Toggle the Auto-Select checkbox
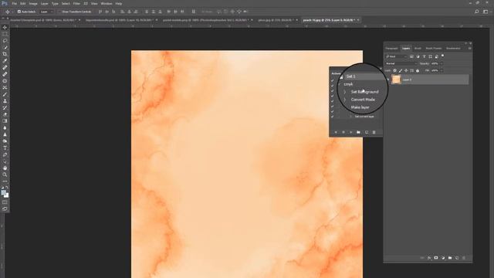494x278 pixels. click(19, 12)
